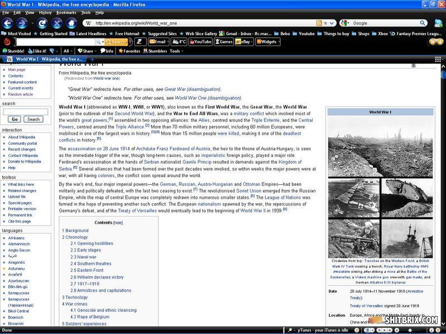This screenshot has height=334, width=446.
Task: Click the highlighter pen toolbar icon
Action: coord(140,42)
